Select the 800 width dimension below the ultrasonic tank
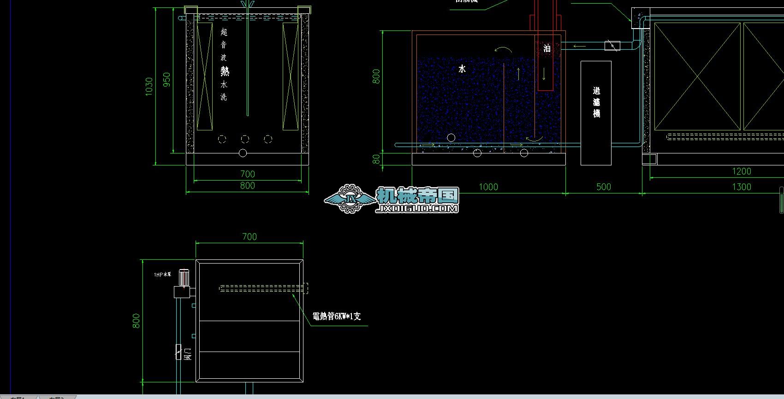The height and width of the screenshot is (399, 784). pos(248,185)
